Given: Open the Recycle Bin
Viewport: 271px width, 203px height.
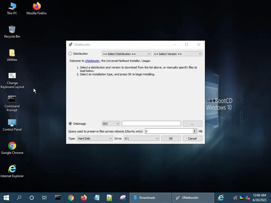Looking at the screenshot, I should [x=12, y=32].
